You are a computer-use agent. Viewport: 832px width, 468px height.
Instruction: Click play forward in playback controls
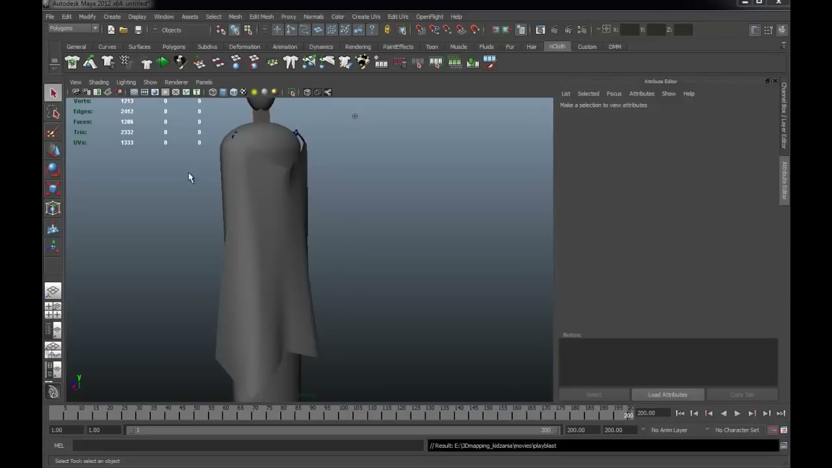737,413
